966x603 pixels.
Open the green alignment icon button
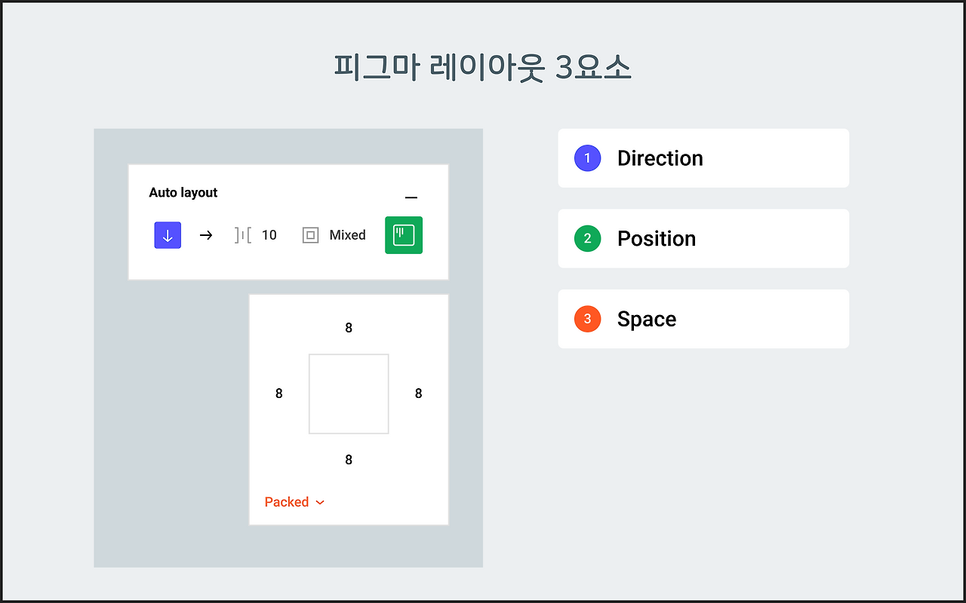[404, 235]
